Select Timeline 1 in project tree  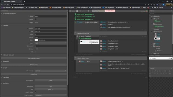tap(159, 51)
